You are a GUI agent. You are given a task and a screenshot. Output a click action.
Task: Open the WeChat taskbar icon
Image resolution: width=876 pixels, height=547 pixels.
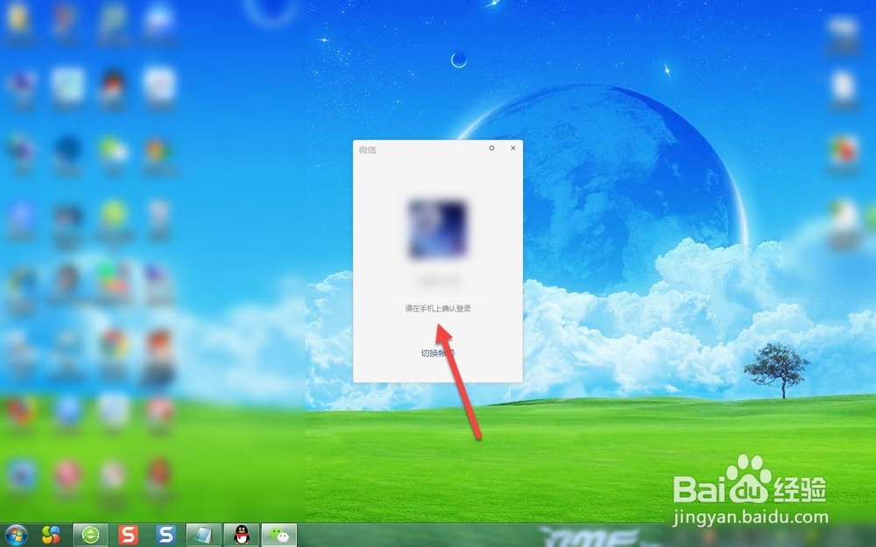pyautogui.click(x=279, y=536)
